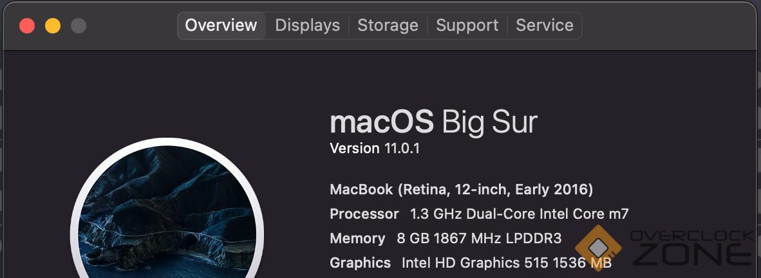Click the Intel HD Graphics 515 value
The image size is (761, 278).
506,263
